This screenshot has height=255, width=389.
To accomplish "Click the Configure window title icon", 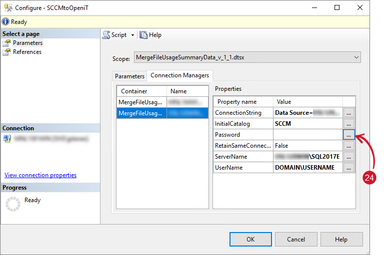I will [x=8, y=7].
